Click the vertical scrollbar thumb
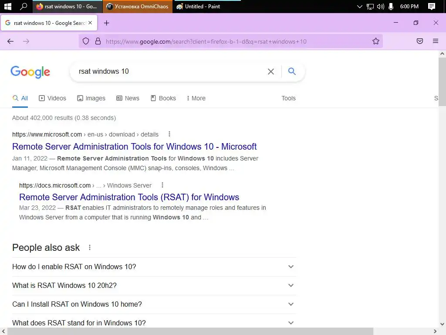This screenshot has width=446, height=335. point(442,82)
